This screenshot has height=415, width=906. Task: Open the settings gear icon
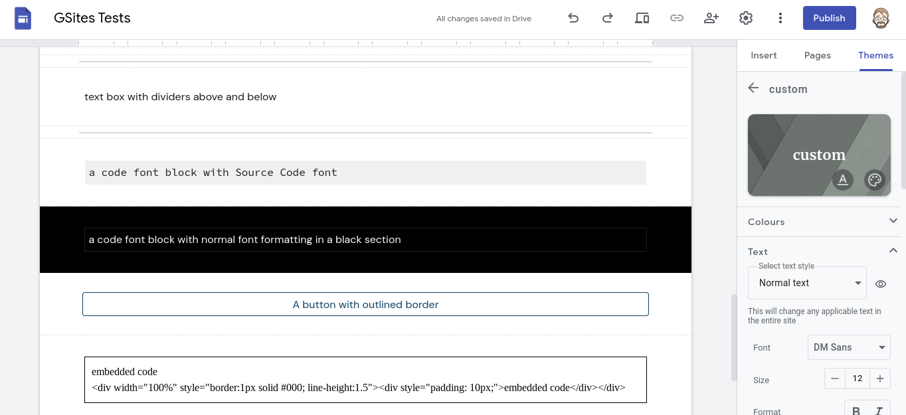[745, 18]
